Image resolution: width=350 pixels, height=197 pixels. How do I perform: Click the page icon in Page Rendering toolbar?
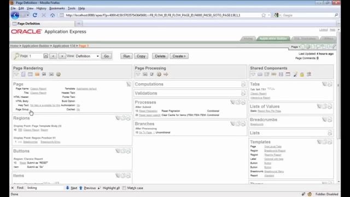pos(23,74)
